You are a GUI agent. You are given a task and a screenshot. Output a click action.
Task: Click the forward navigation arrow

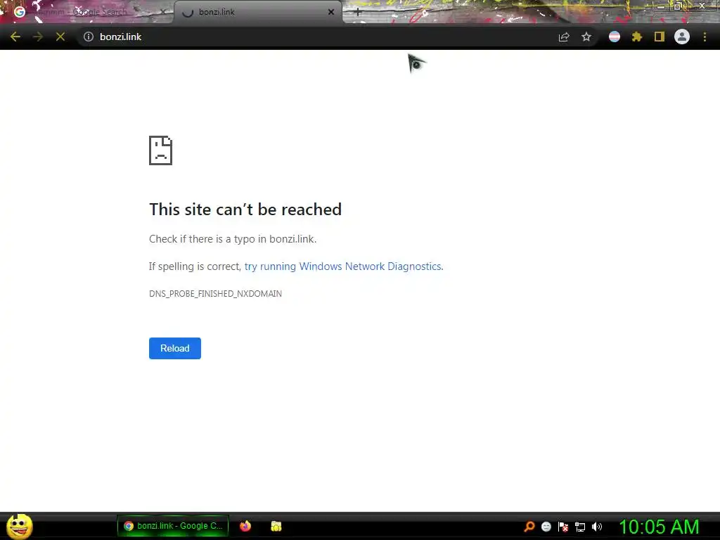(38, 37)
